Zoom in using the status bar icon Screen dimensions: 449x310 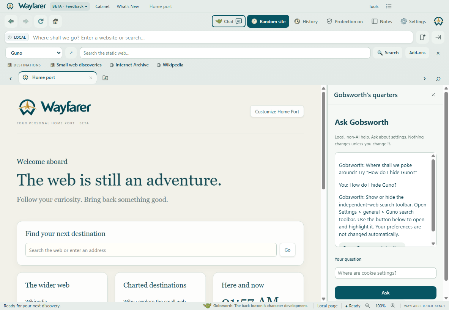click(x=393, y=306)
